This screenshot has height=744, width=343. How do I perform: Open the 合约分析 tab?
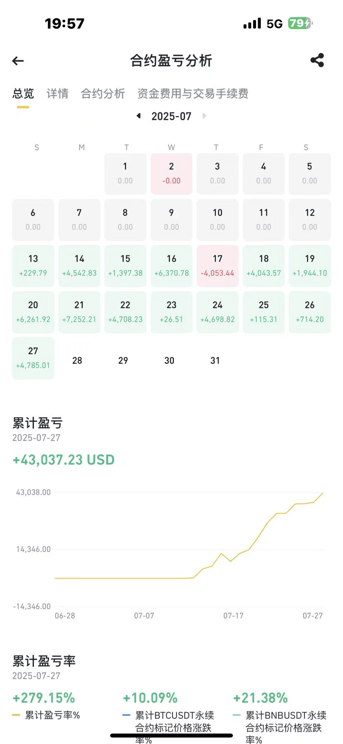coord(103,94)
